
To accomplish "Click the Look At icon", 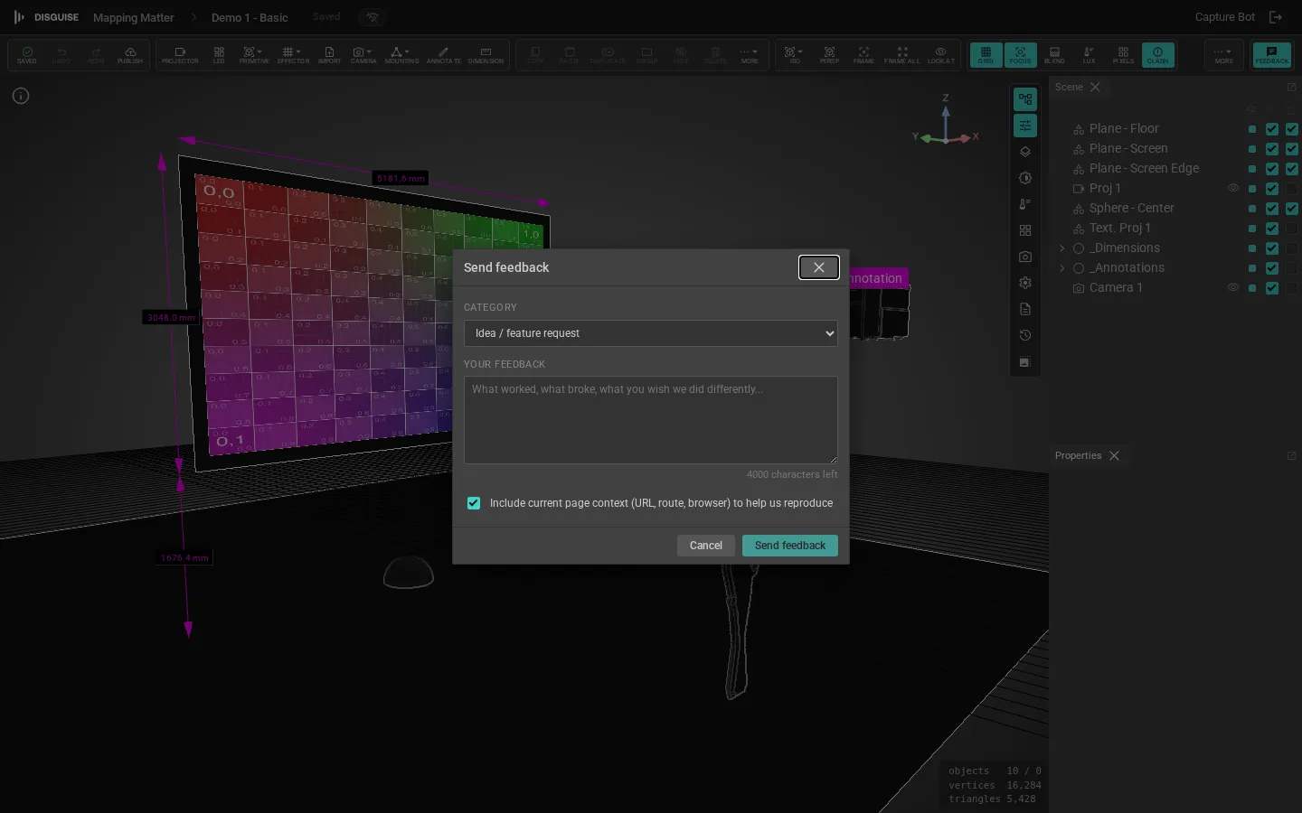I will pyautogui.click(x=940, y=55).
